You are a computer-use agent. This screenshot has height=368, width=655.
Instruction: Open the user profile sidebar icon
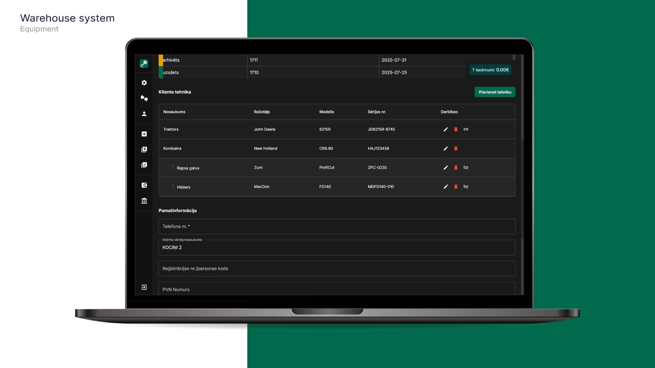[x=144, y=114]
